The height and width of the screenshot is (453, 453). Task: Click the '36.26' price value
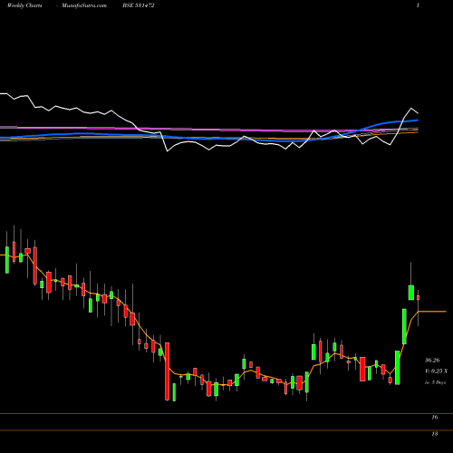432,360
